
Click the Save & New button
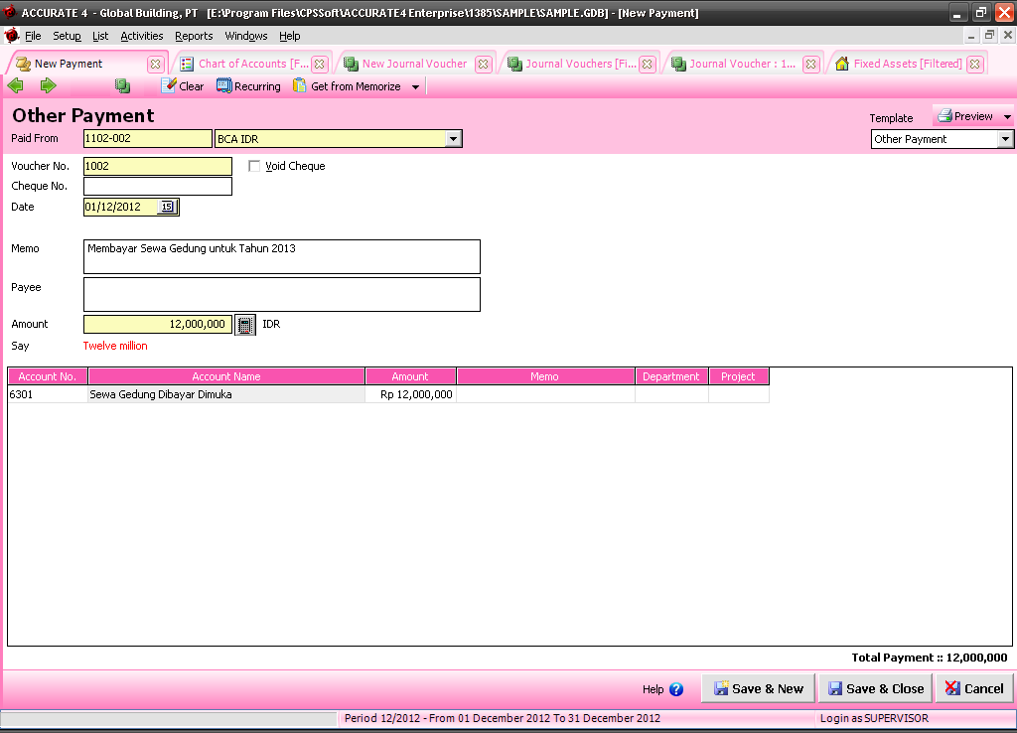[758, 688]
